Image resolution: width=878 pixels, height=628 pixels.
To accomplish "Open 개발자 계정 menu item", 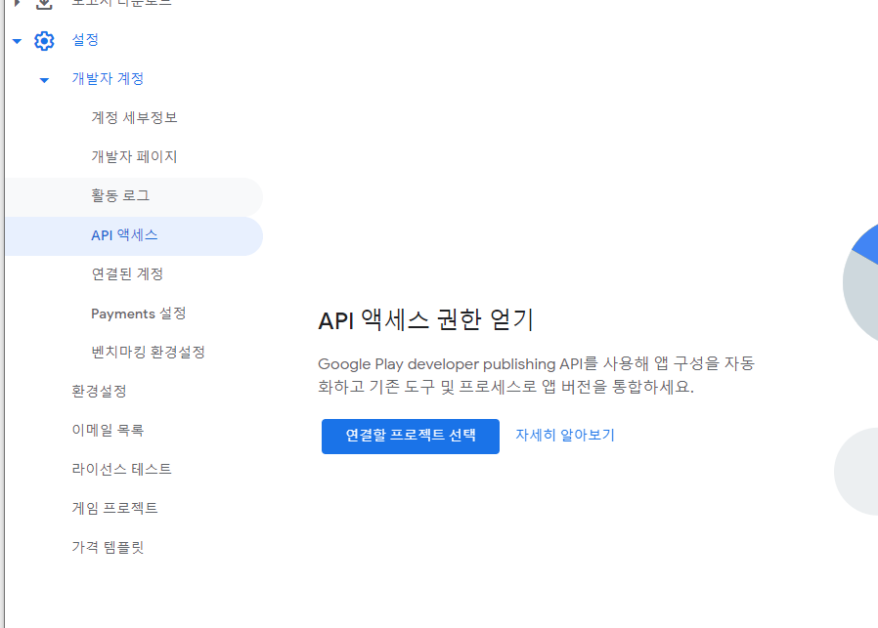I will [x=108, y=79].
